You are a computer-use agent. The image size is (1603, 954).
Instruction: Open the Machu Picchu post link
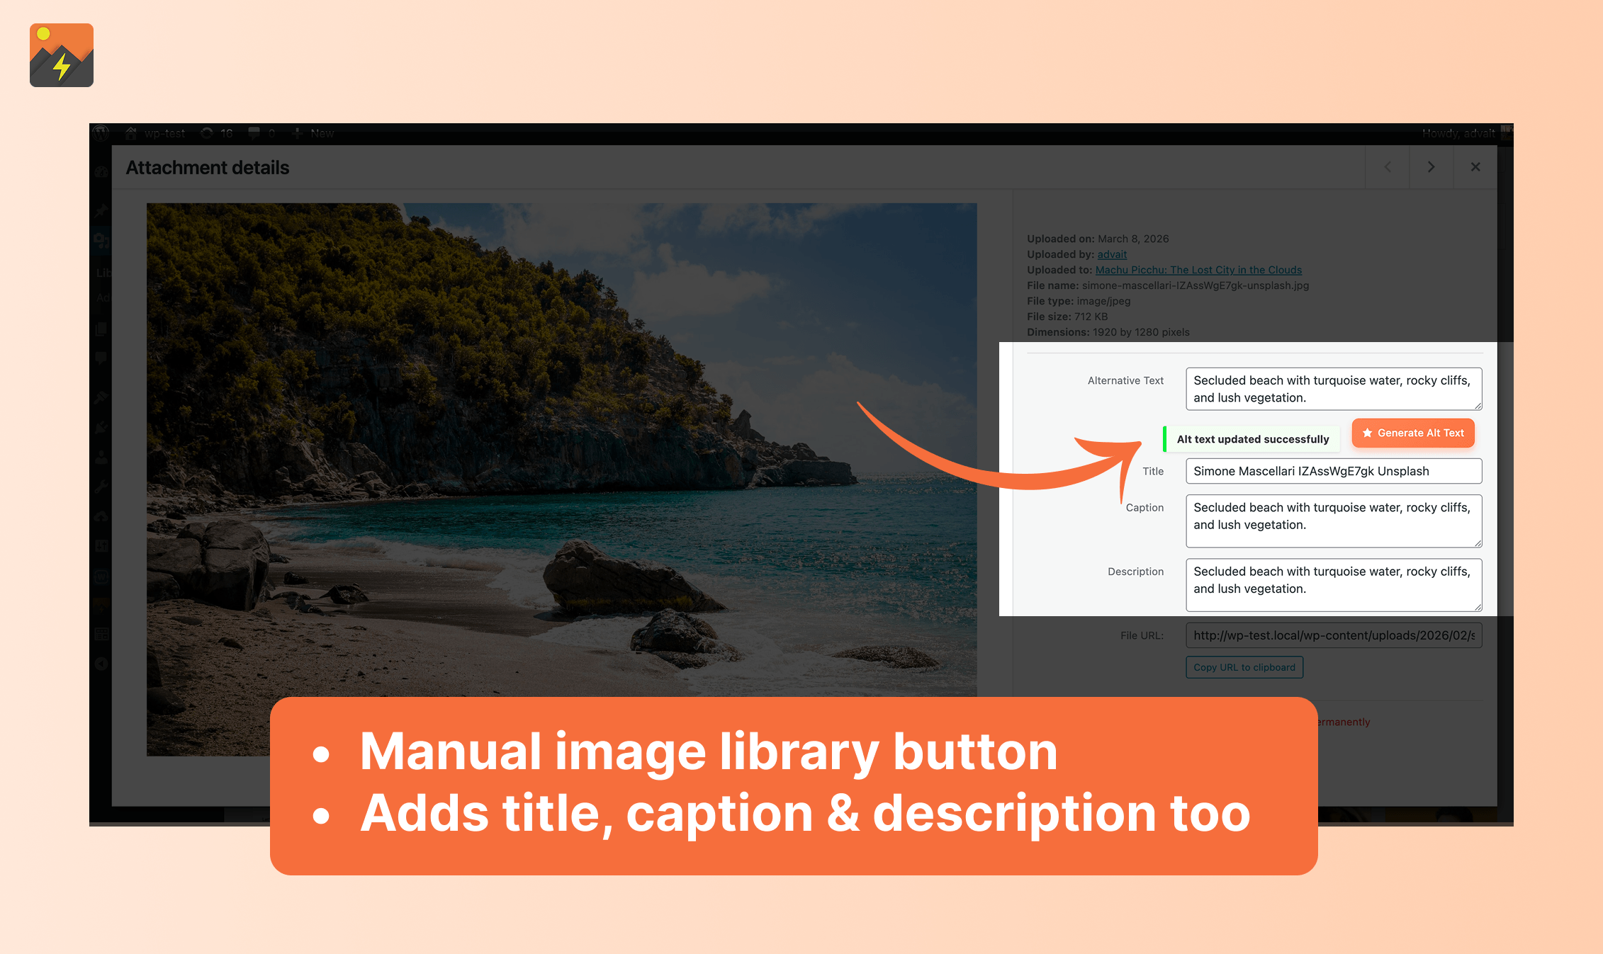coord(1198,270)
